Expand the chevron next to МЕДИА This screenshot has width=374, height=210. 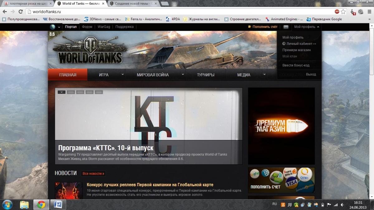[265, 75]
